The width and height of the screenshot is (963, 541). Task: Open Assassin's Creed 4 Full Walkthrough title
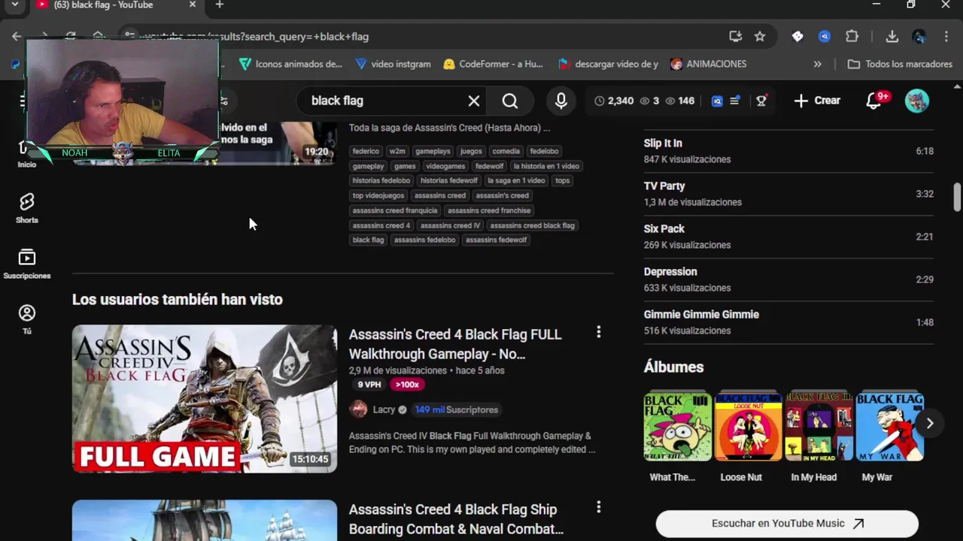pos(455,344)
